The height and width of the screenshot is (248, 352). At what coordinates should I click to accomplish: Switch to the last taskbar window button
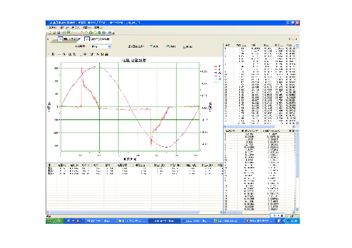[259, 221]
